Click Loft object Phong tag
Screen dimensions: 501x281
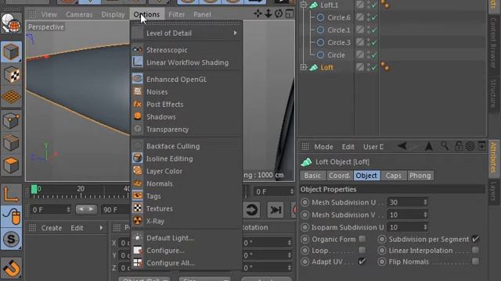(385, 67)
